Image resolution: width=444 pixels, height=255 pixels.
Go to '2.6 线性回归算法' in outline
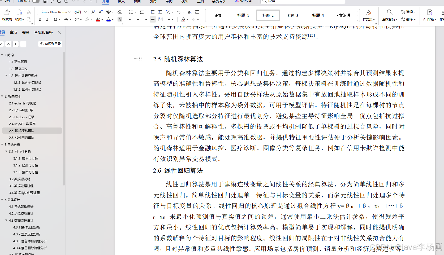pyautogui.click(x=21, y=138)
